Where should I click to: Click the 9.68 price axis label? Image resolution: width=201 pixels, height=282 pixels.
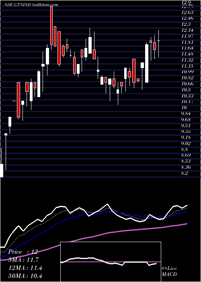coord(186,120)
